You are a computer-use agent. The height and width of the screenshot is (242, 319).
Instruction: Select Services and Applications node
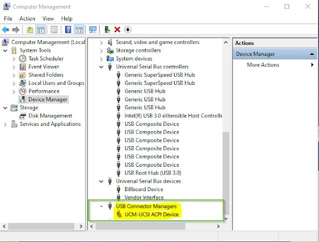click(x=50, y=124)
